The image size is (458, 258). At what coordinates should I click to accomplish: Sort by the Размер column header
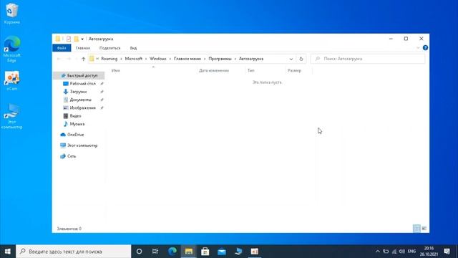point(294,70)
